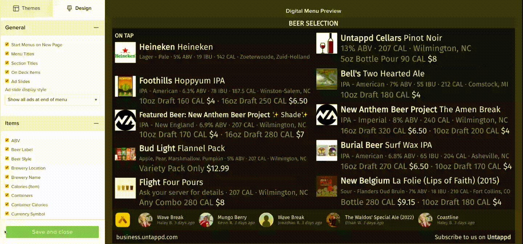Click Ethan W.'s avatar beside The Waldos' Special Ale

[x=333, y=220]
